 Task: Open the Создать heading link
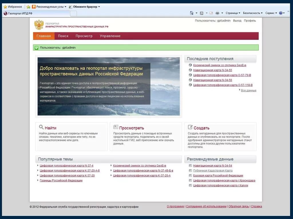pos(201,128)
